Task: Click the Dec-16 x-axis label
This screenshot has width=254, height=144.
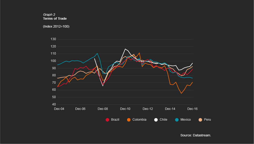Action: [x=192, y=109]
